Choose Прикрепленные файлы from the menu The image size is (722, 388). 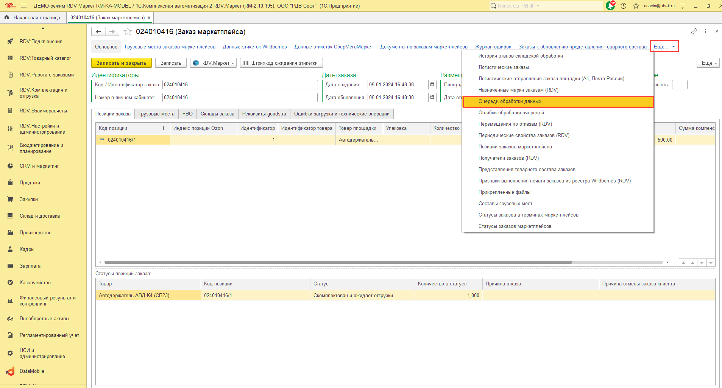pos(504,192)
